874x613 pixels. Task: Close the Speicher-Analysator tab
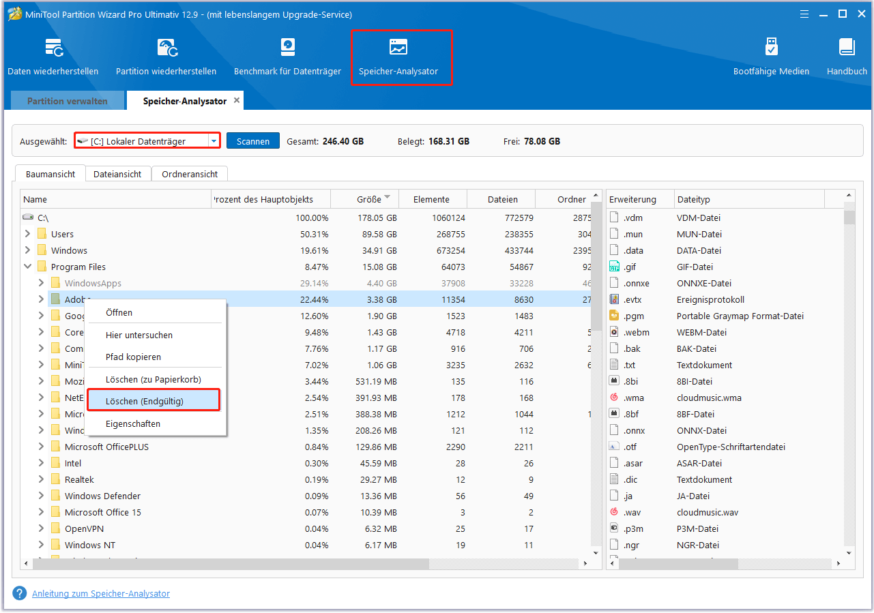237,100
